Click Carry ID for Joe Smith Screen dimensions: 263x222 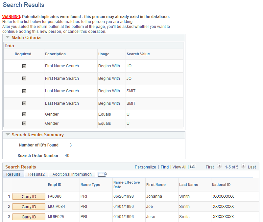[x=29, y=206]
